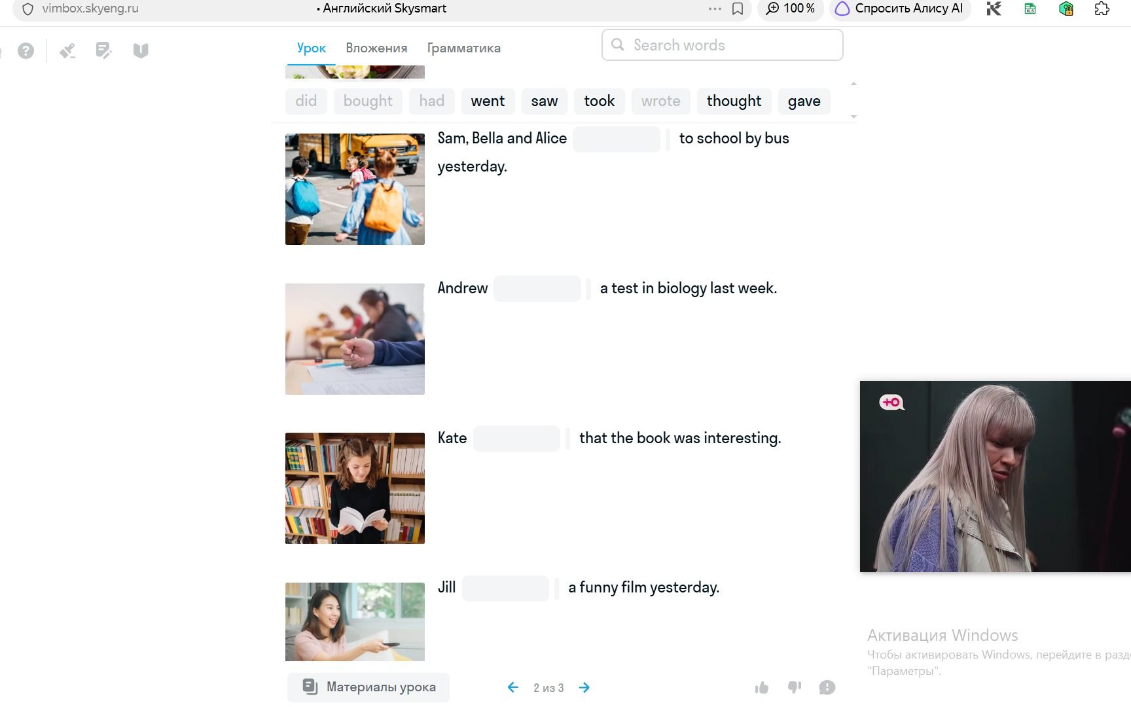The image size is (1131, 707).
Task: Select blank in Kate book sentence
Action: (516, 439)
